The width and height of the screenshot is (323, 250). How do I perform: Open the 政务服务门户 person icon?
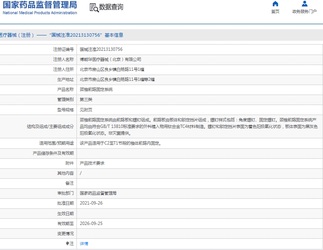coord(304,4)
